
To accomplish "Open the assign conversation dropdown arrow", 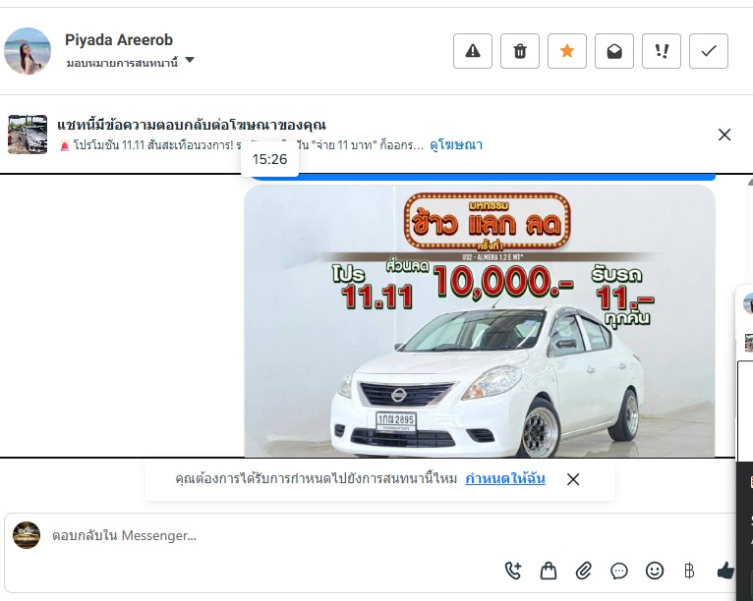I will click(x=190, y=60).
